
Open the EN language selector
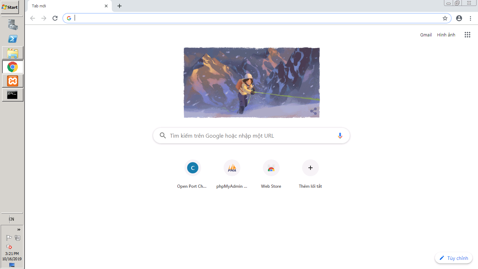(12, 219)
